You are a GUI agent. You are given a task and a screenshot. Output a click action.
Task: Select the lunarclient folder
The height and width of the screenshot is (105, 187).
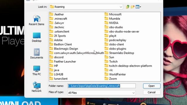point(58,79)
